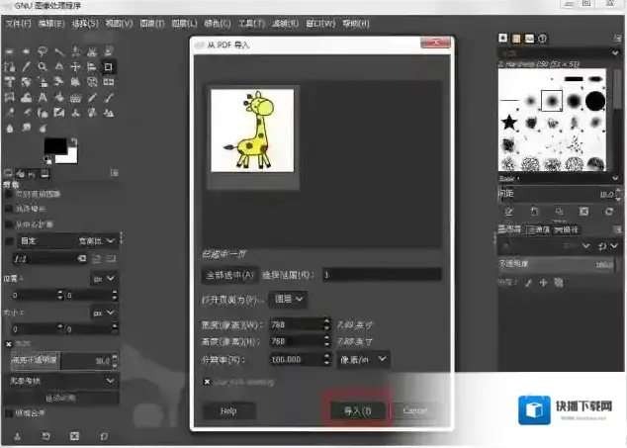This screenshot has height=448, width=627.
Task: Click the Brushes tab icon in right dock
Action: tap(504, 38)
